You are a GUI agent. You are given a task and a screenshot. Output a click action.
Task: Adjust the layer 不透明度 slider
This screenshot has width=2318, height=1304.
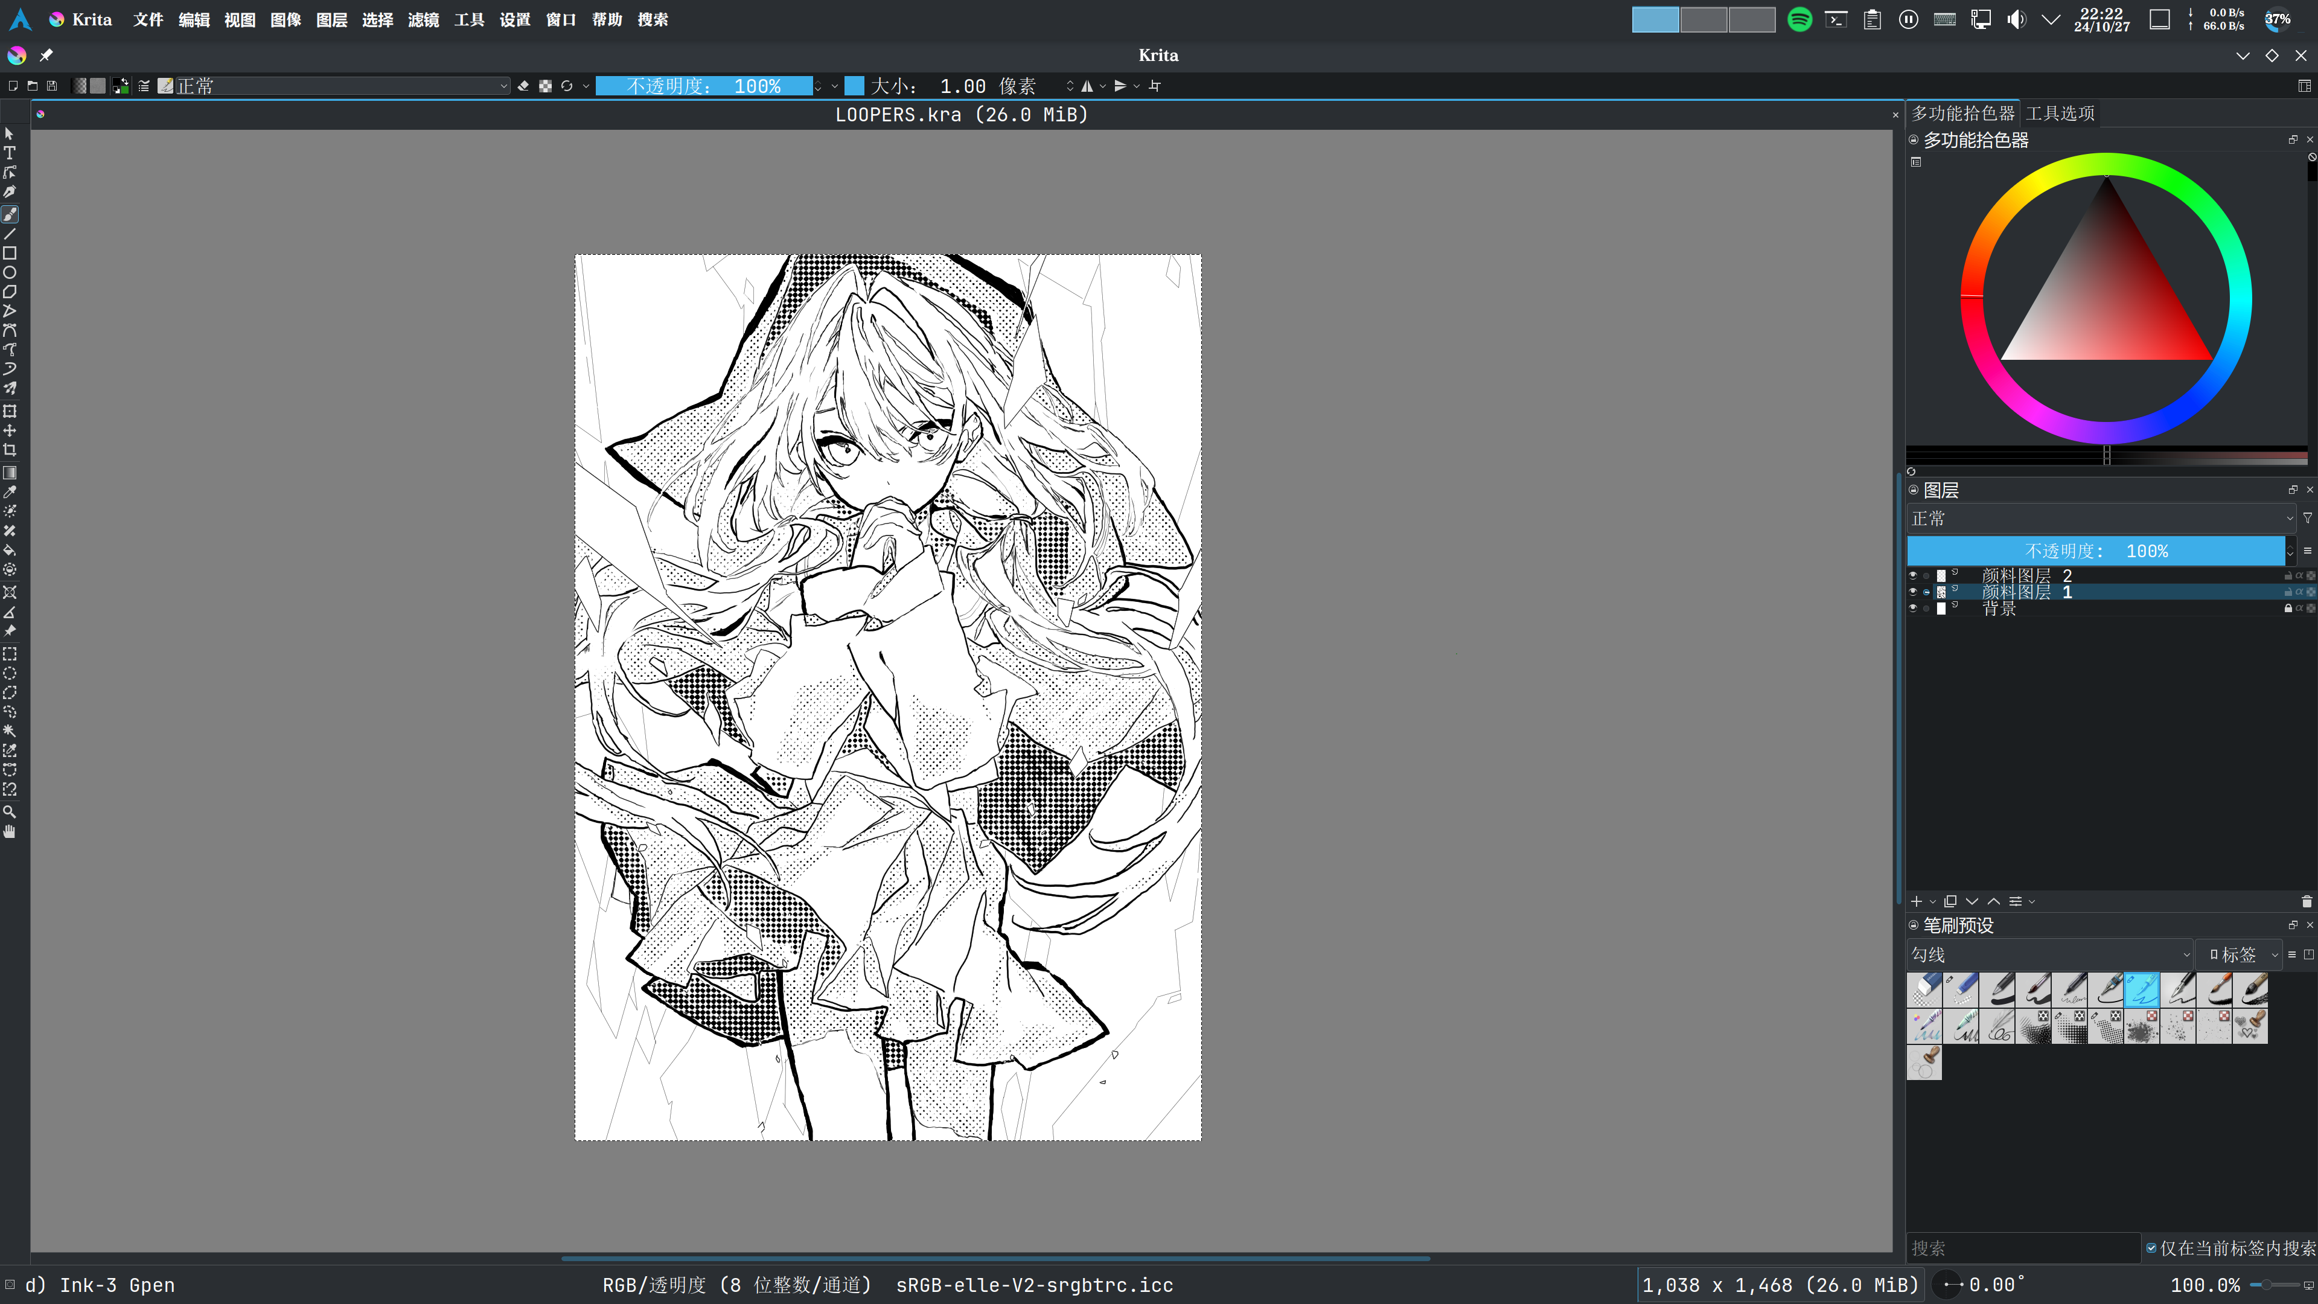coord(2096,551)
